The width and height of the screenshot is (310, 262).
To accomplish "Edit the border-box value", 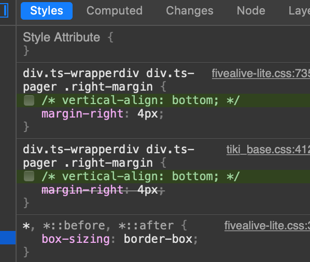I will point(158,239).
